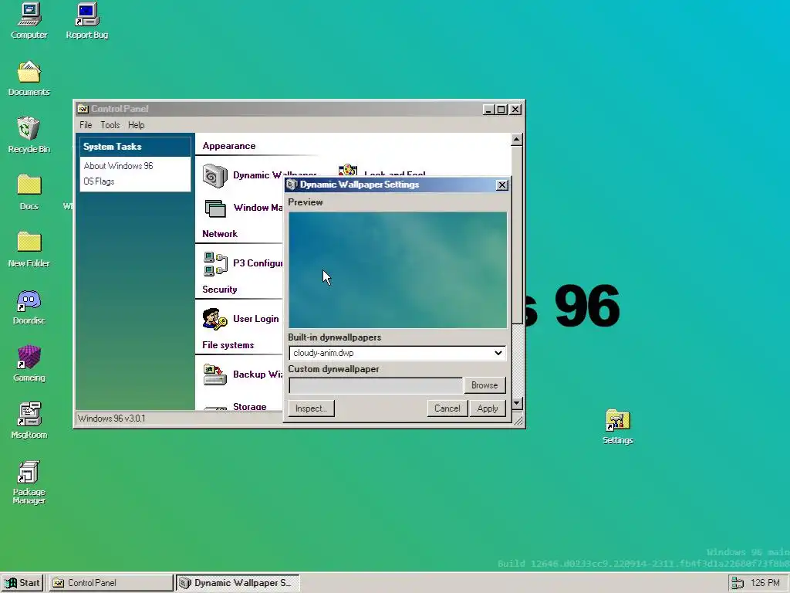Apply the selected dynamic wallpaper

tap(488, 408)
